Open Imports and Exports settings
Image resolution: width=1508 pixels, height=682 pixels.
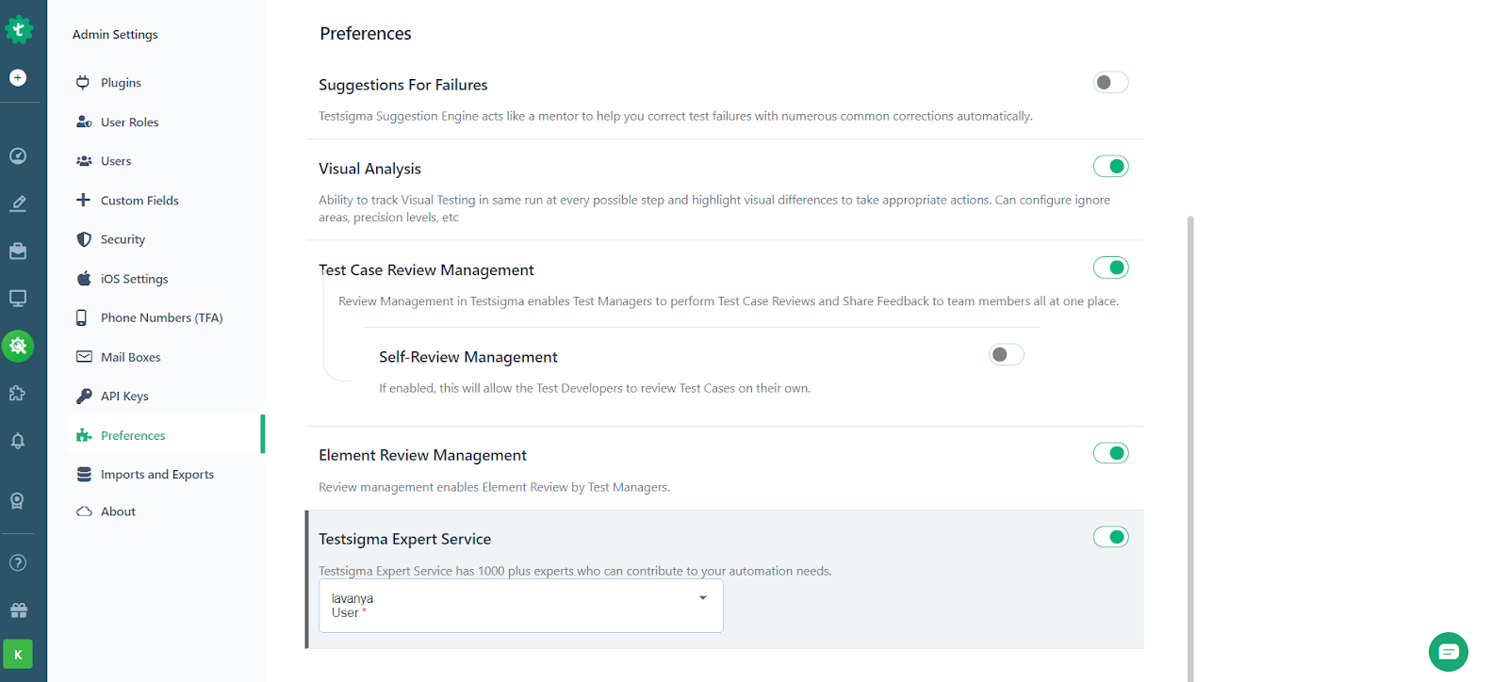pos(156,475)
